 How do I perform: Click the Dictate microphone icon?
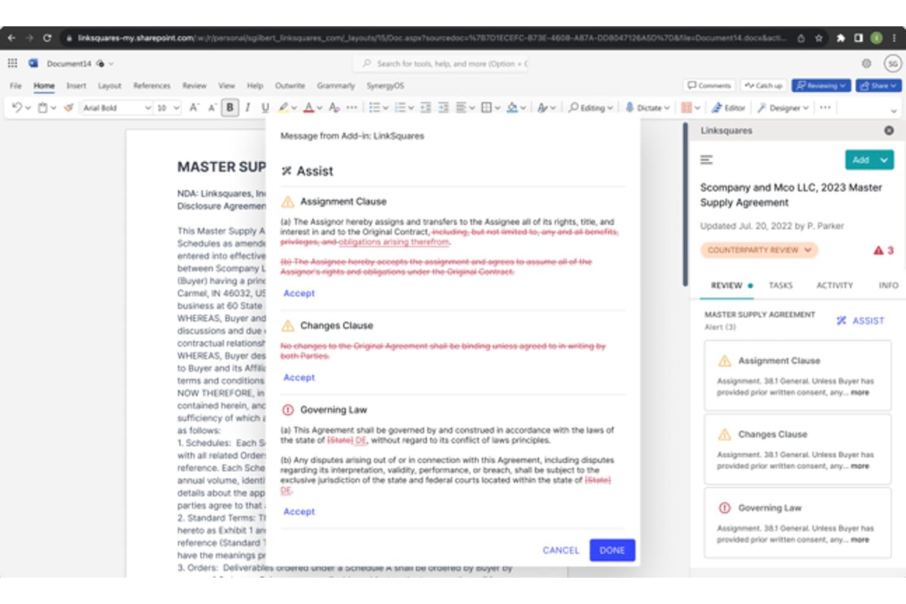[x=629, y=108]
